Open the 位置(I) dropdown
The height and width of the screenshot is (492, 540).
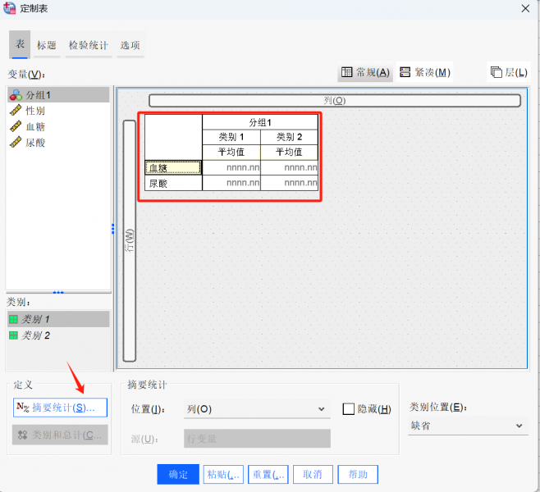click(257, 409)
